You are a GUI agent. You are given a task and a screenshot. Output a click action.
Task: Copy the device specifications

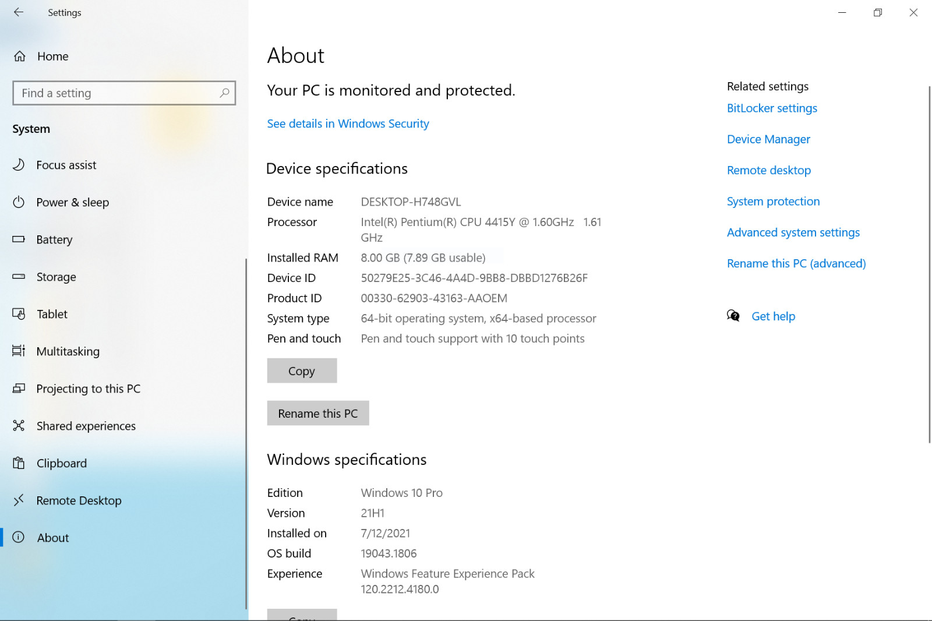[x=302, y=371]
